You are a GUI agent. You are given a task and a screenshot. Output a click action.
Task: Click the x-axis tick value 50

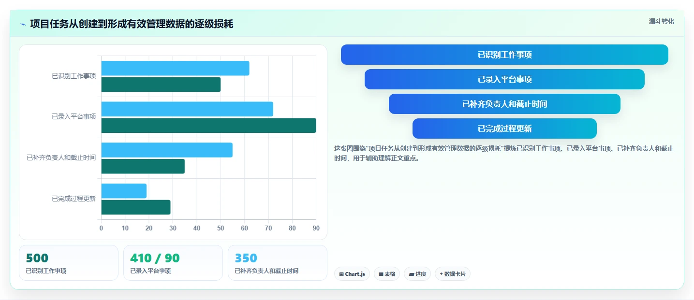(221, 228)
